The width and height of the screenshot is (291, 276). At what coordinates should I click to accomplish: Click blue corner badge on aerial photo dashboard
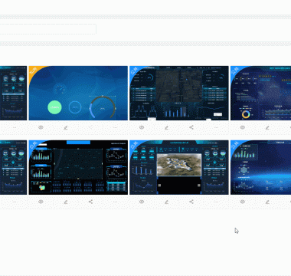coord(135,145)
